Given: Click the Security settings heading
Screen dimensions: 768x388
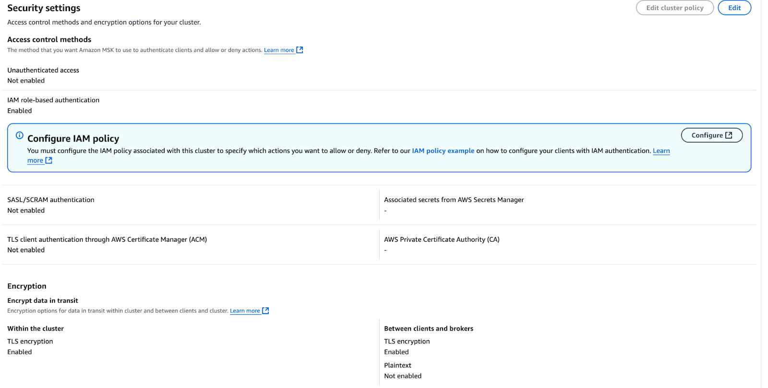Looking at the screenshot, I should click(x=44, y=8).
